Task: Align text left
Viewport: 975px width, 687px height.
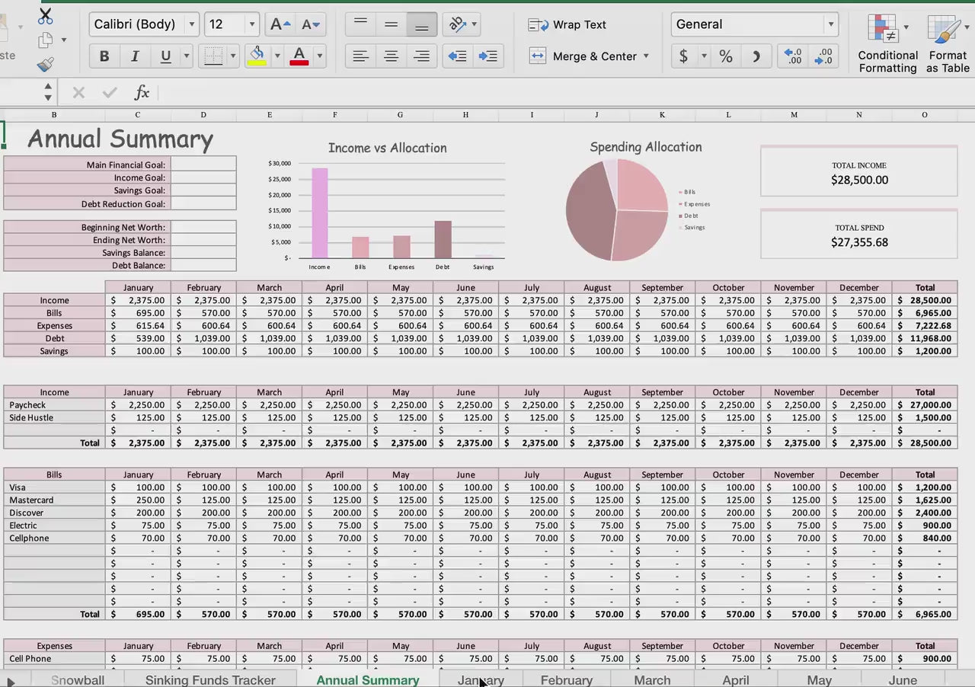Action: coord(360,56)
